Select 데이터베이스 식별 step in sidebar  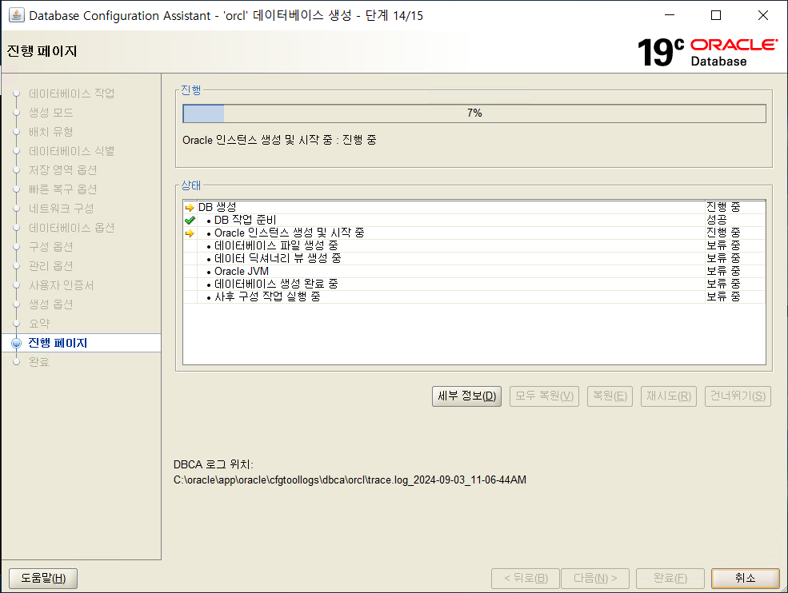pos(71,151)
